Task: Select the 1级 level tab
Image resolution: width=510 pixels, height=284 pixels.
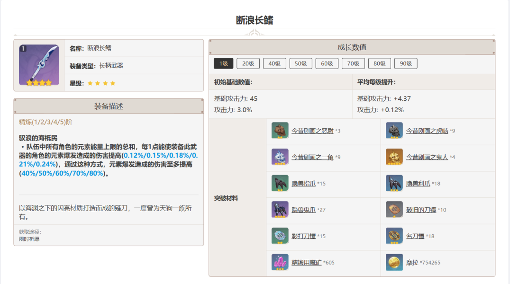Action: [224, 63]
